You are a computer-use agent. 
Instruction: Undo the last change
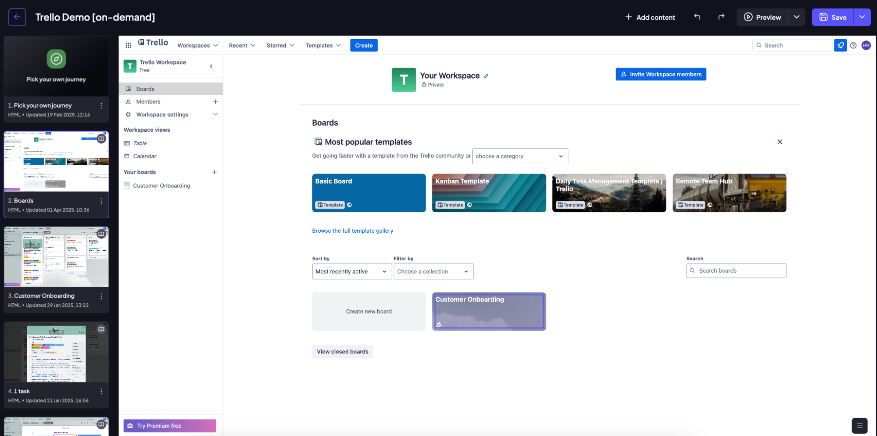[697, 17]
